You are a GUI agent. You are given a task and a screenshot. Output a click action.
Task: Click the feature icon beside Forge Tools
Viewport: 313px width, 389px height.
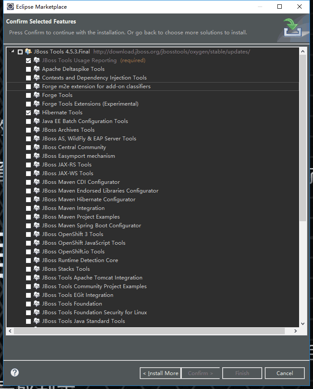click(36, 95)
